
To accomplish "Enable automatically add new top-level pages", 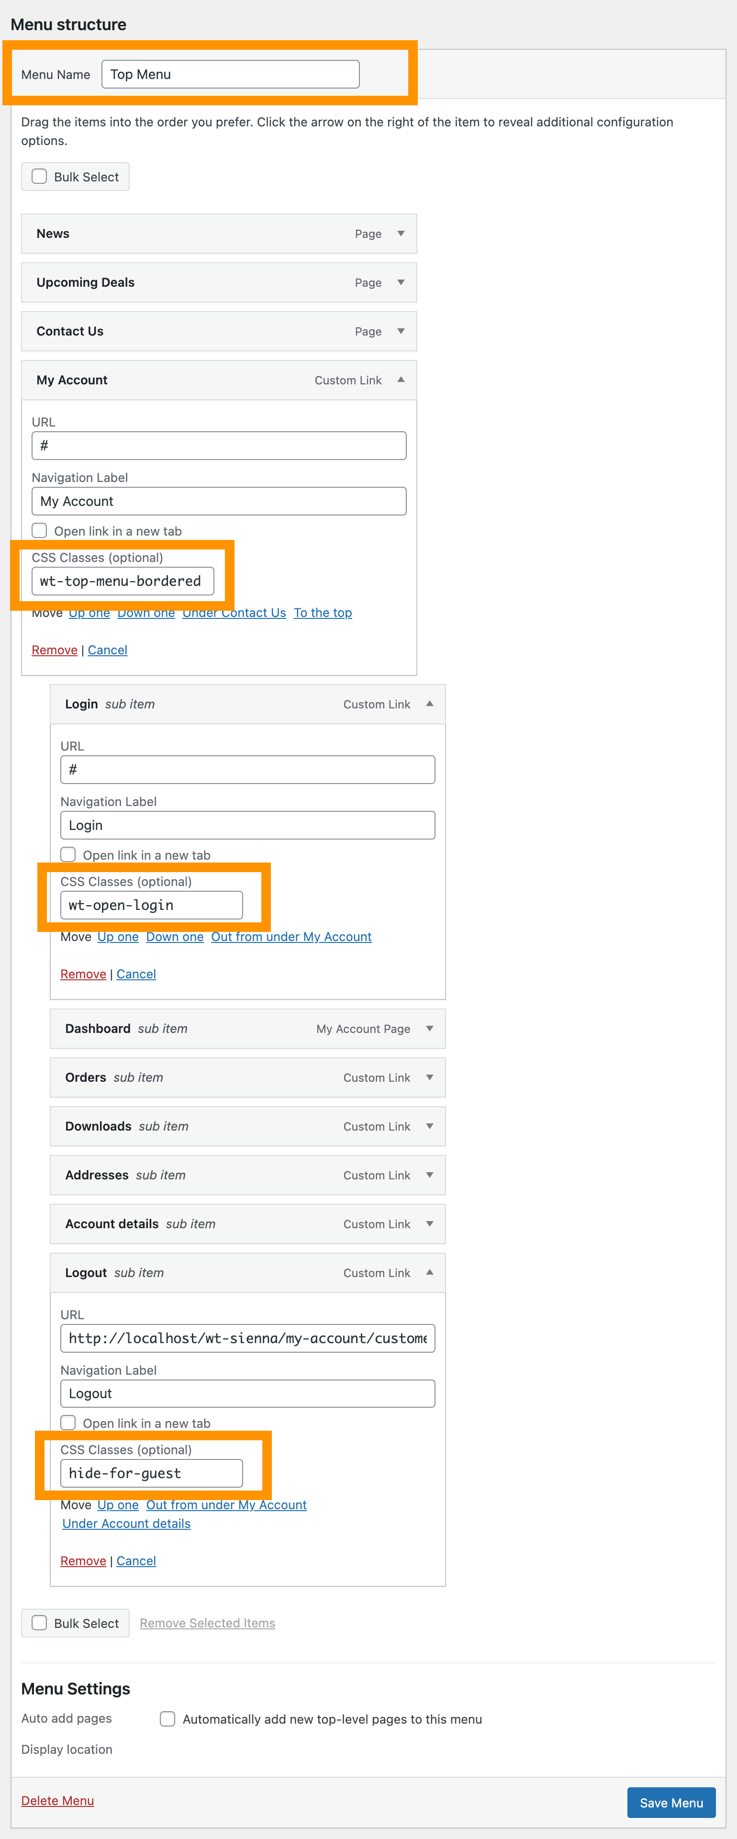I will point(167,1718).
